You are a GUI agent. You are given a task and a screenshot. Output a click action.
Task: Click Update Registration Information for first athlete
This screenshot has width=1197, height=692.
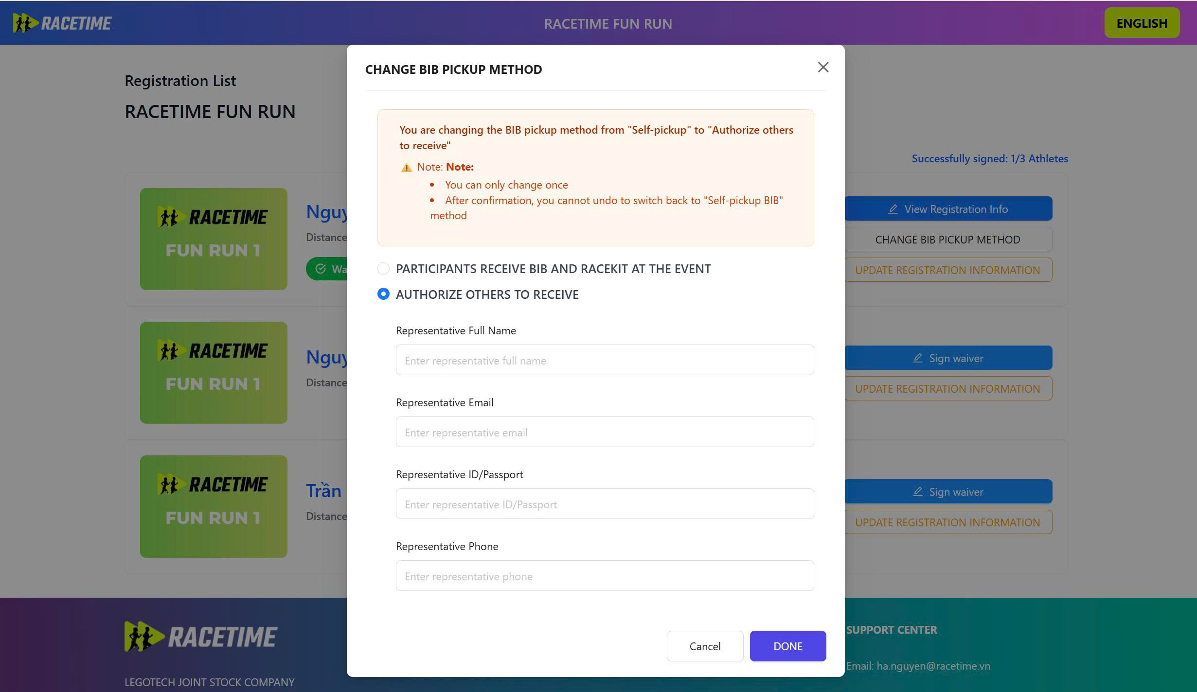(x=948, y=270)
